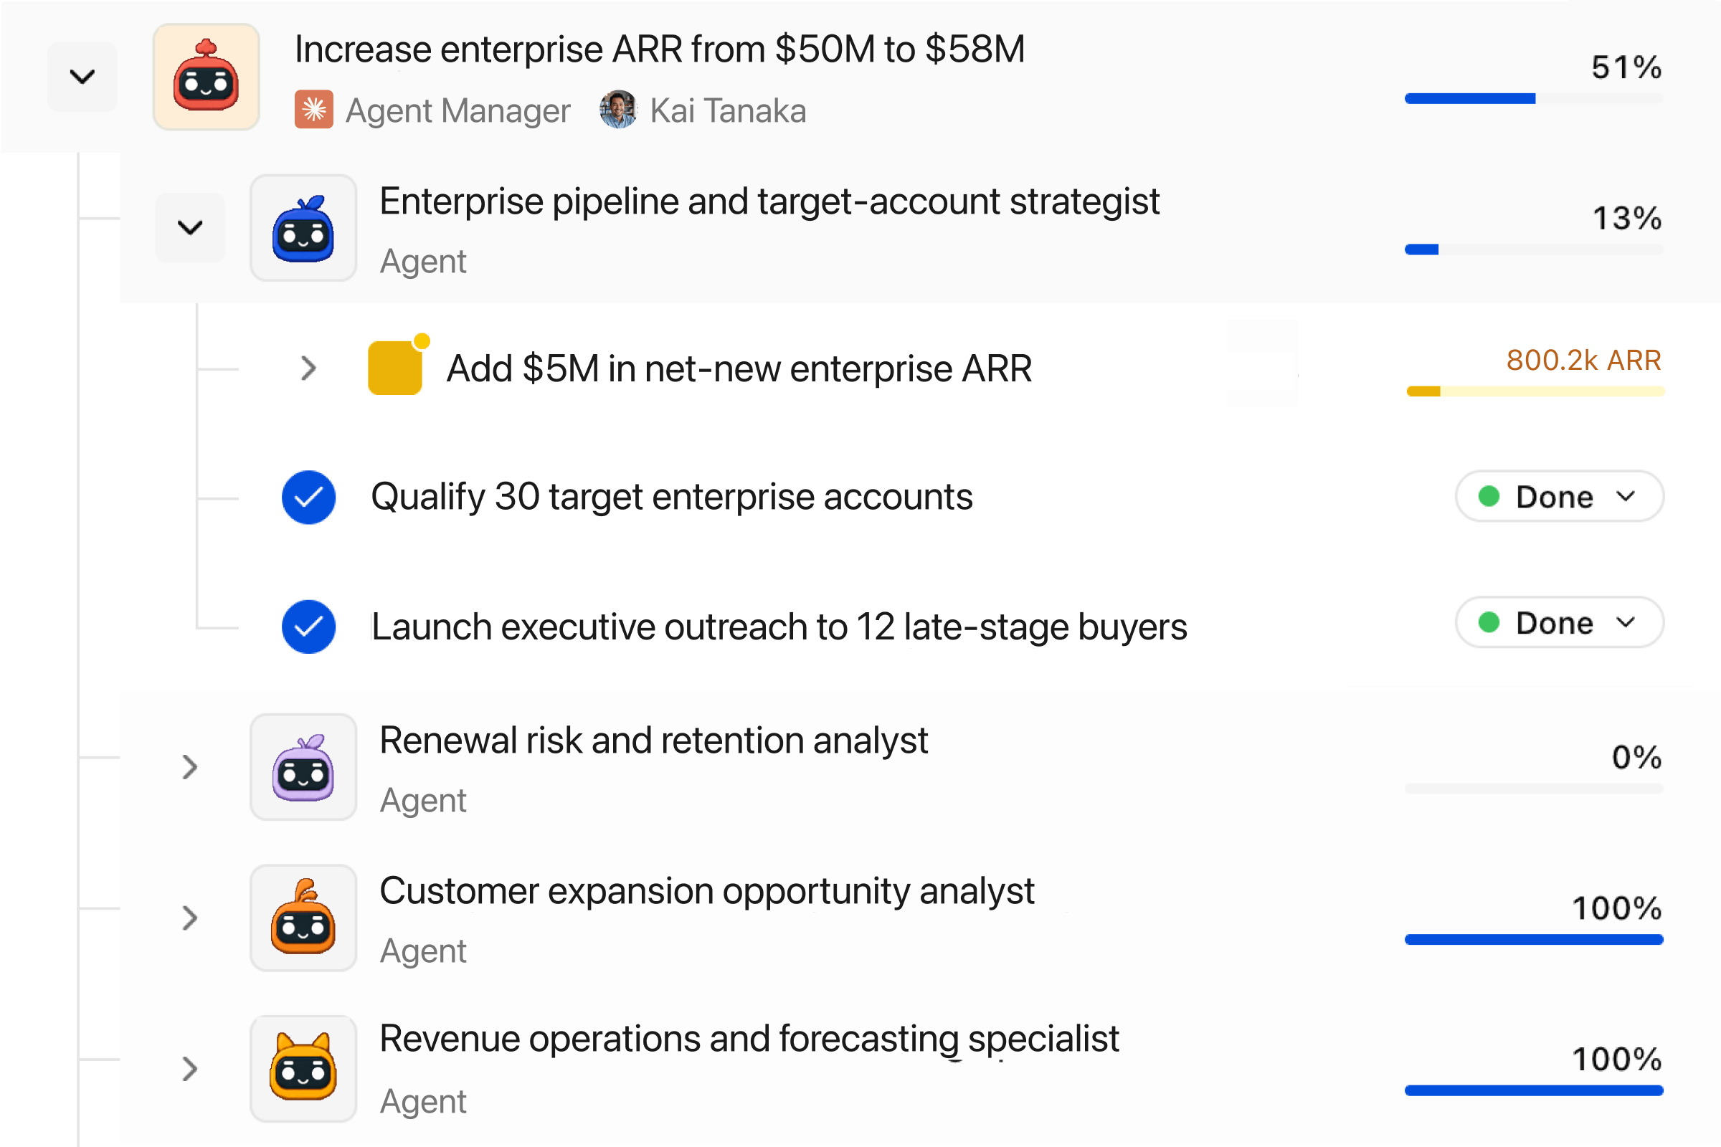This screenshot has height=1147, width=1721.
Task: Open the Increase enterprise ARR goal title
Action: point(659,49)
